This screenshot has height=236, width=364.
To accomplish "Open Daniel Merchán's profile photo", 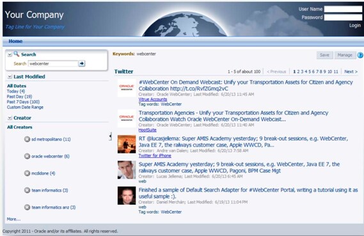I will [127, 196].
